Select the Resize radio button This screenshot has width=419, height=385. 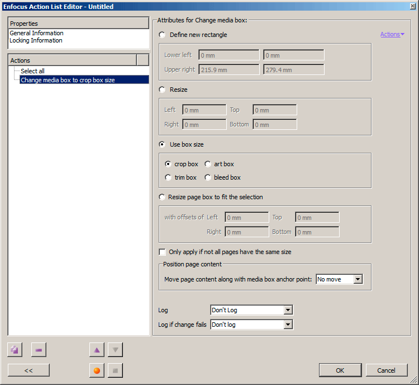tap(162, 90)
